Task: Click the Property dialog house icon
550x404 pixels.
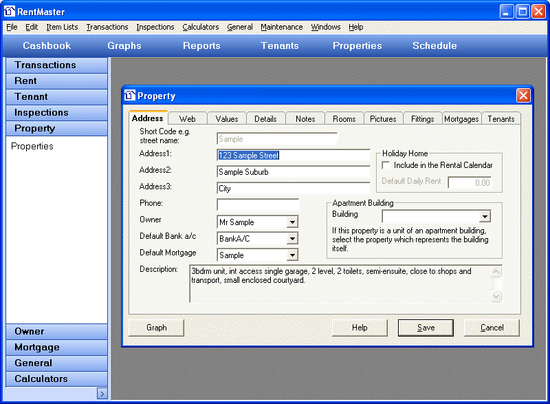Action: (130, 96)
